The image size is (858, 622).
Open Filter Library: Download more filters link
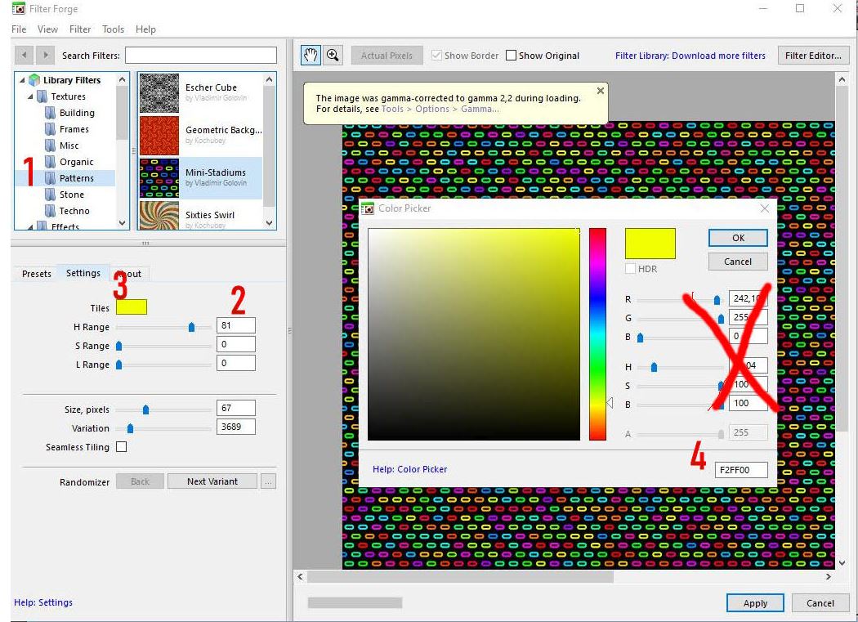690,56
